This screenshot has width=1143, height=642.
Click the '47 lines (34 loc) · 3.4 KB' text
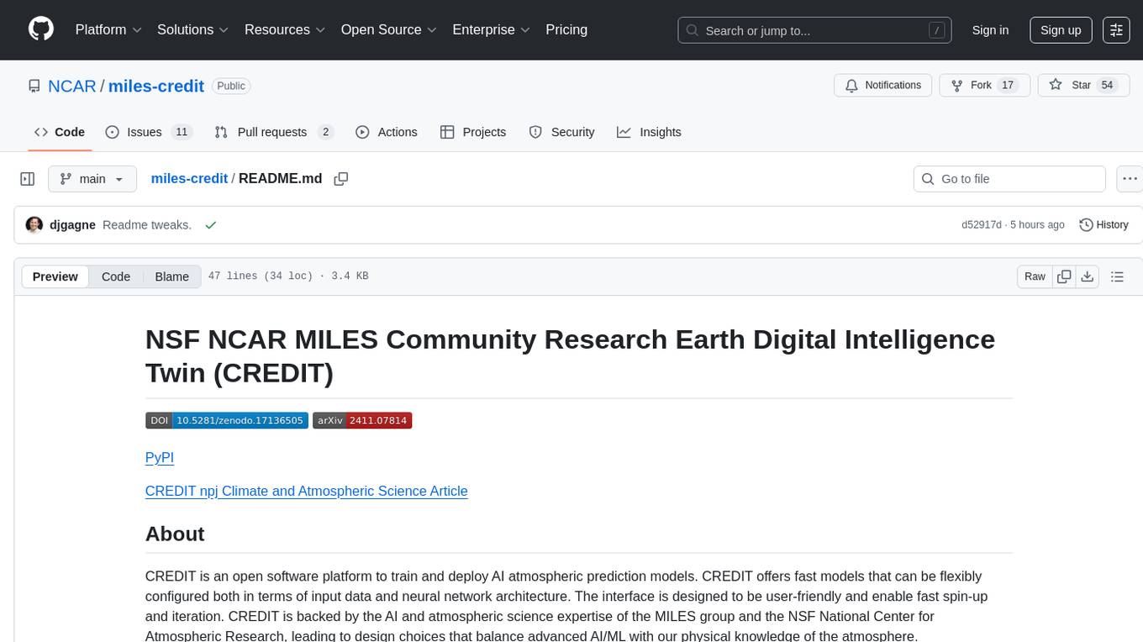[x=288, y=276]
